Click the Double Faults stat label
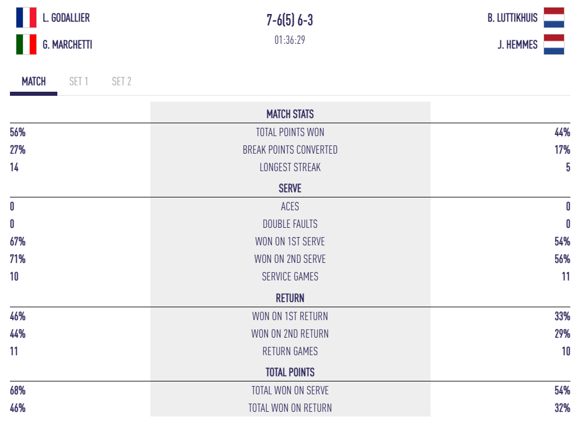 (290, 224)
